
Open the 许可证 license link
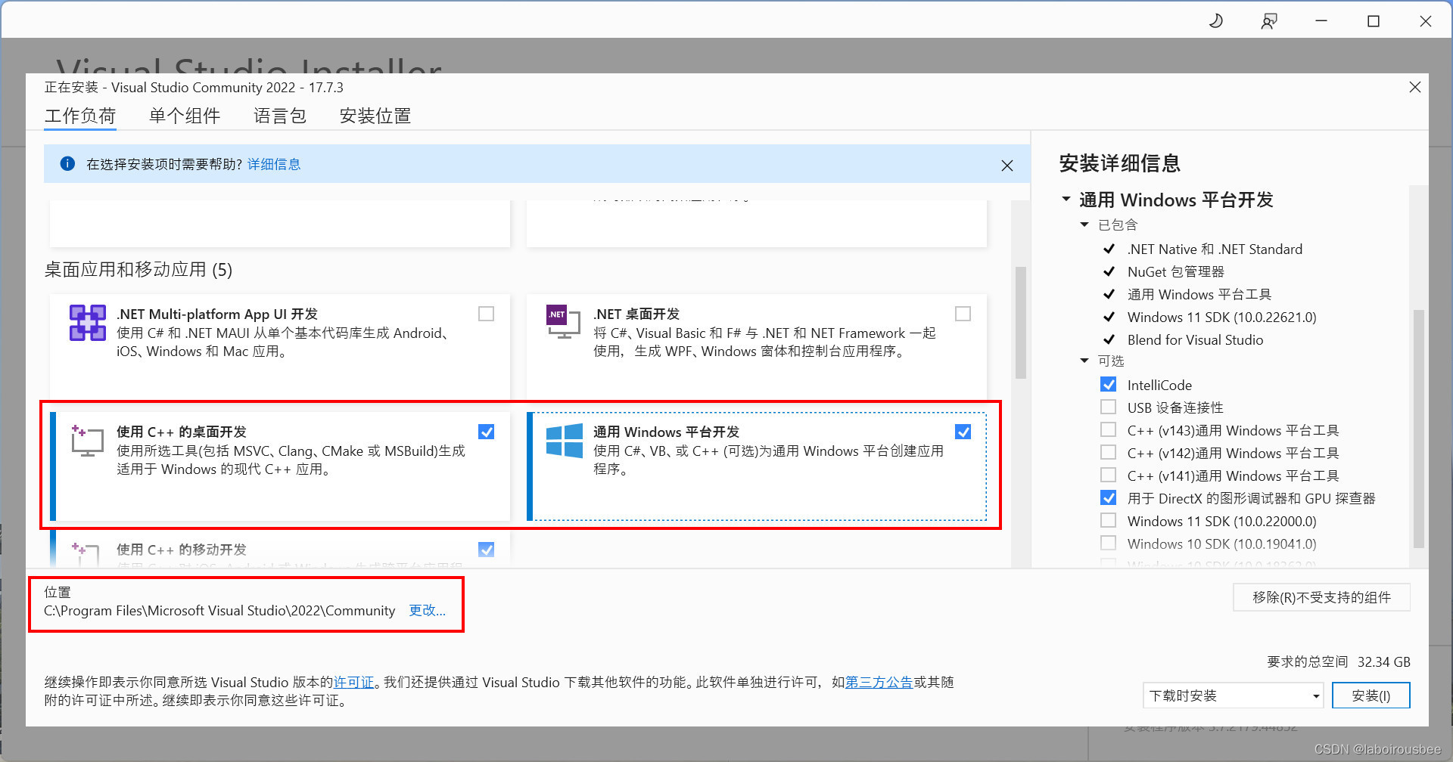354,682
